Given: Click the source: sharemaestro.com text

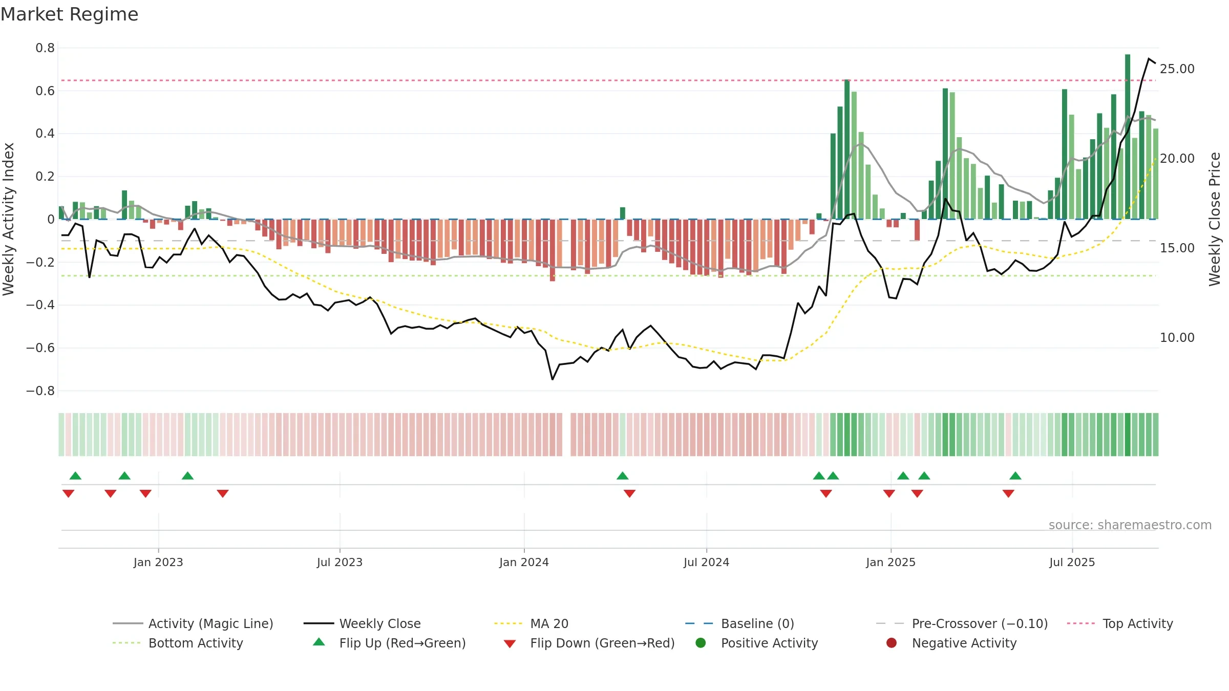Looking at the screenshot, I should [1130, 525].
